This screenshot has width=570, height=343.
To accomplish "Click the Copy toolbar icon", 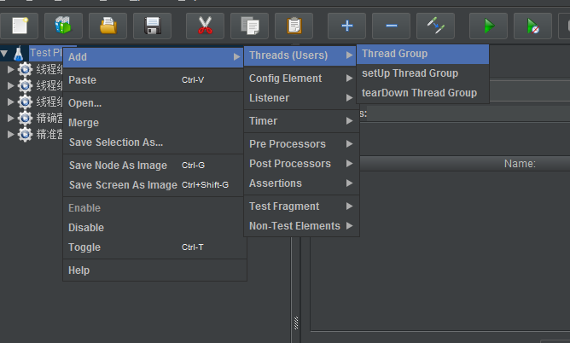I will pyautogui.click(x=249, y=26).
